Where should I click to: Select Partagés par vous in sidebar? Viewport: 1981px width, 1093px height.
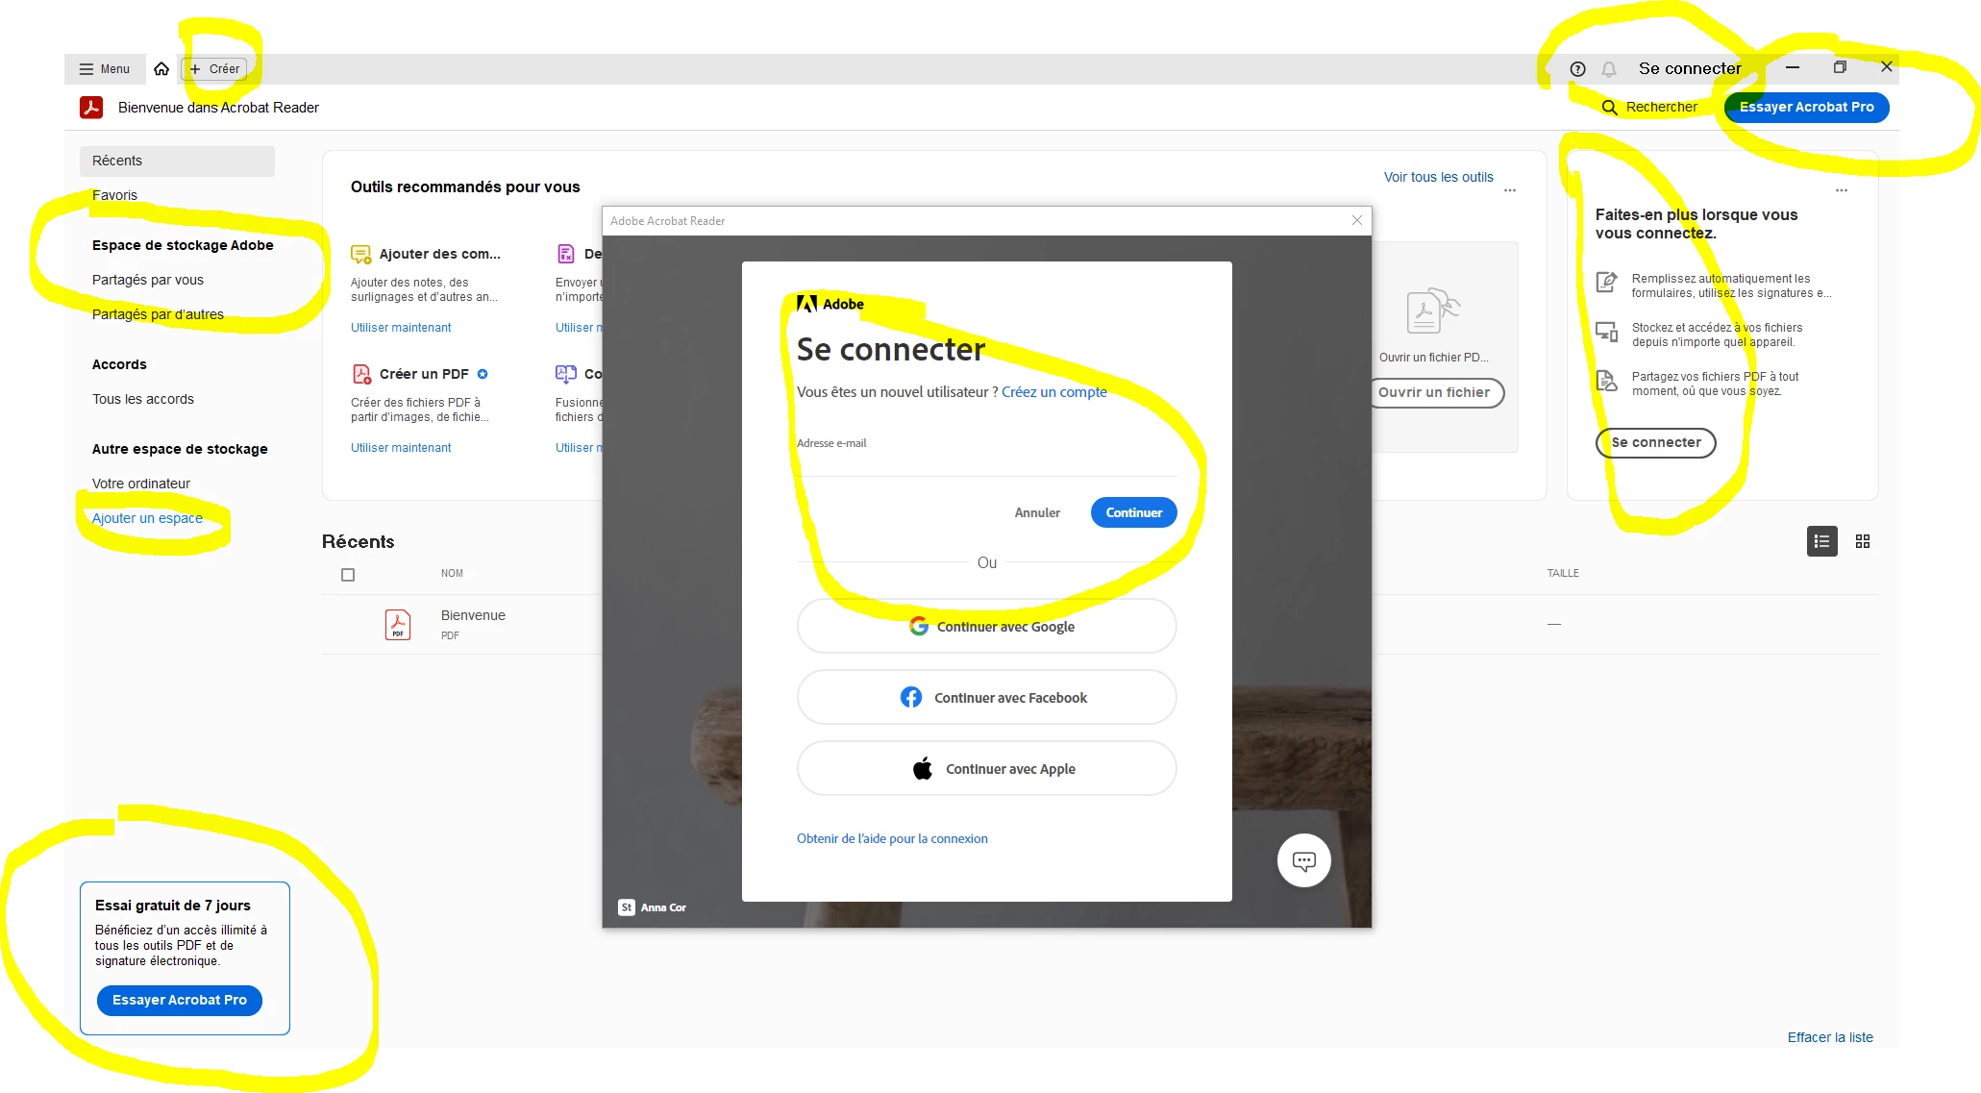[x=148, y=280]
